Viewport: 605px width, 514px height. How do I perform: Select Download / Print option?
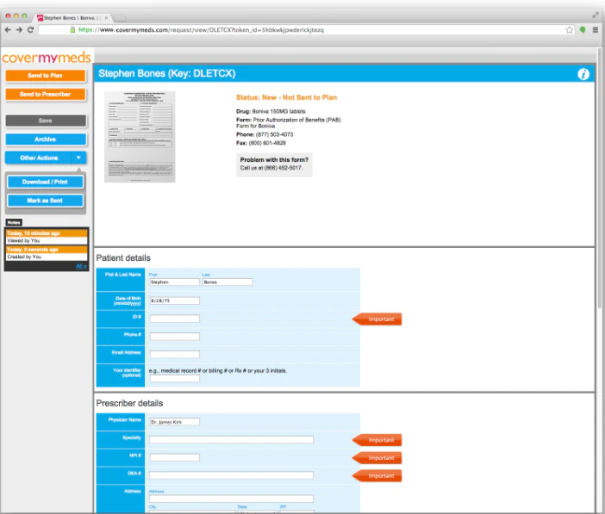tap(45, 182)
